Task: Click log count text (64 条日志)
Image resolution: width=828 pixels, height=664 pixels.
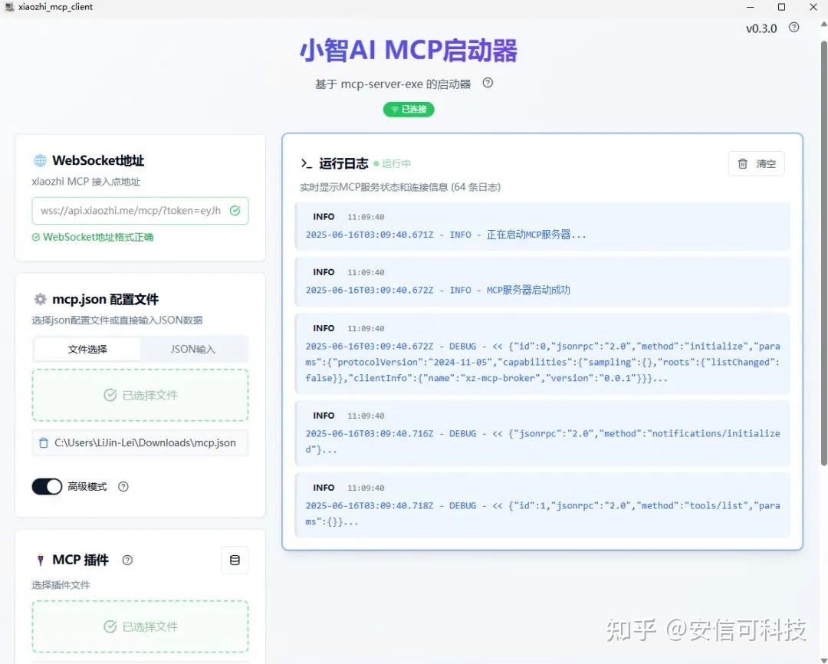Action: pyautogui.click(x=476, y=187)
